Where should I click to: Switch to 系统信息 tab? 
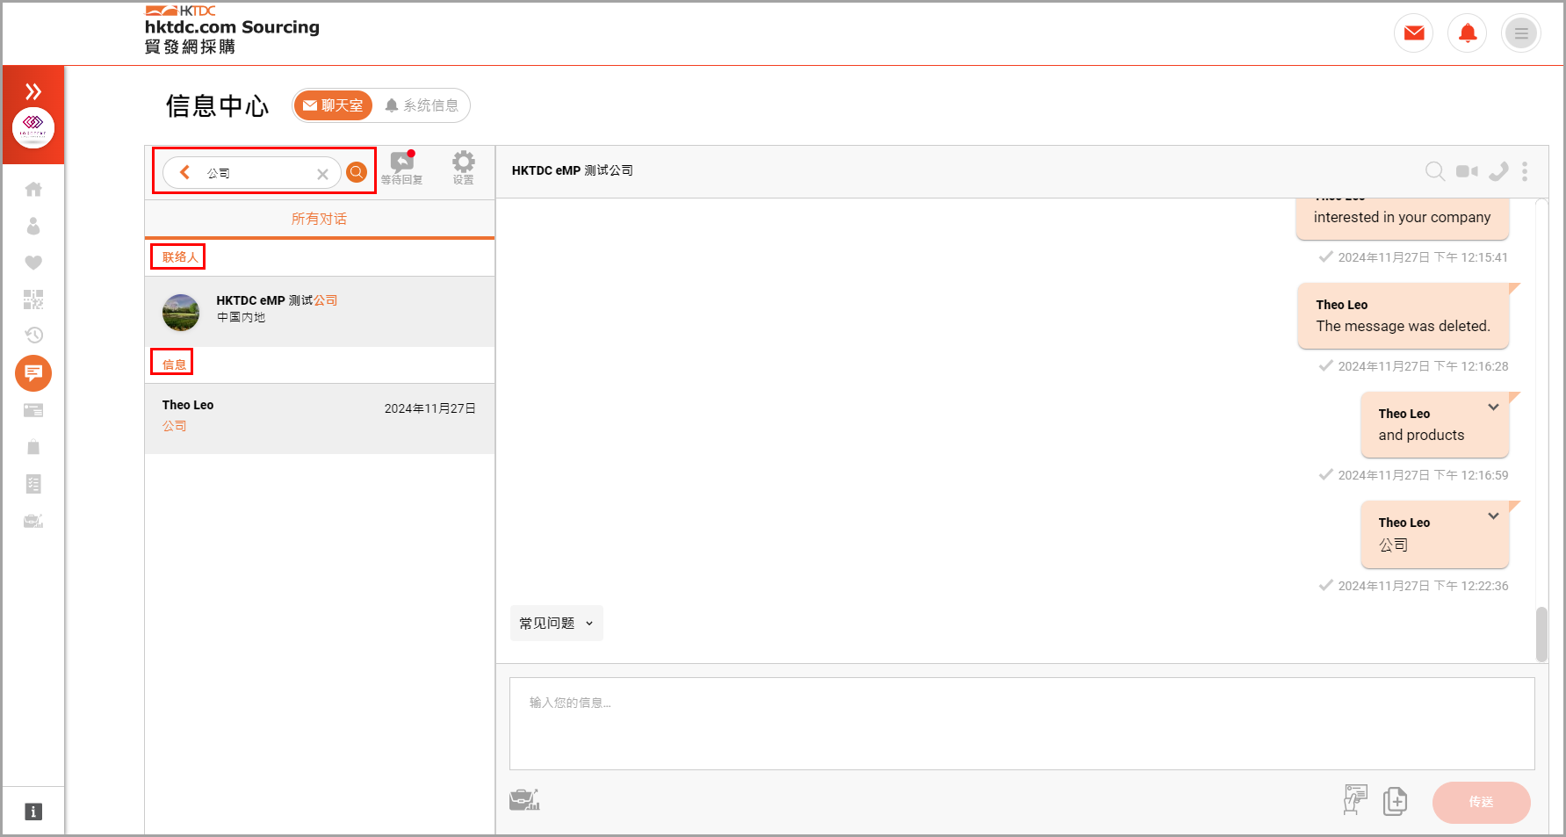tap(422, 105)
